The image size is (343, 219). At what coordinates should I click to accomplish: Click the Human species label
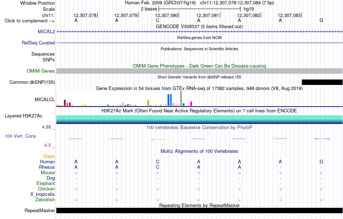point(47,162)
